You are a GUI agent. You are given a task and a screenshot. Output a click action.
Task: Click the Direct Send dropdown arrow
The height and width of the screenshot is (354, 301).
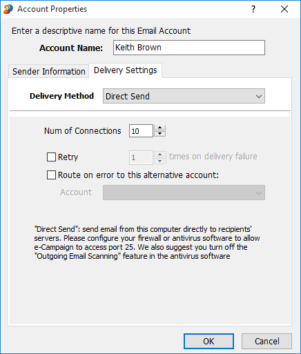(x=259, y=97)
